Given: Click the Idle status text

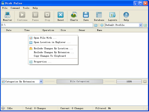Looking at the screenshot, I should click(10, 108).
